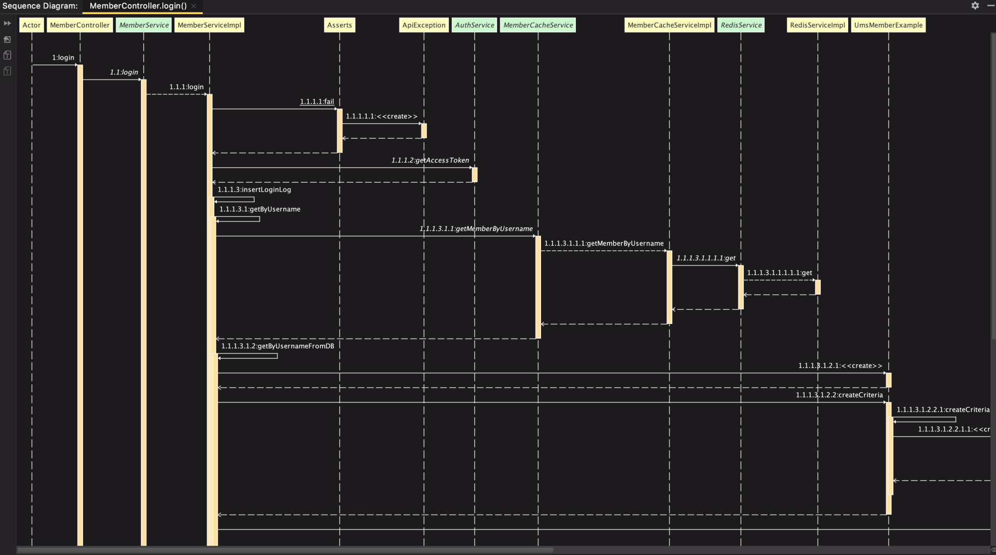Select the RedisService interface header
996x555 pixels.
(x=741, y=25)
